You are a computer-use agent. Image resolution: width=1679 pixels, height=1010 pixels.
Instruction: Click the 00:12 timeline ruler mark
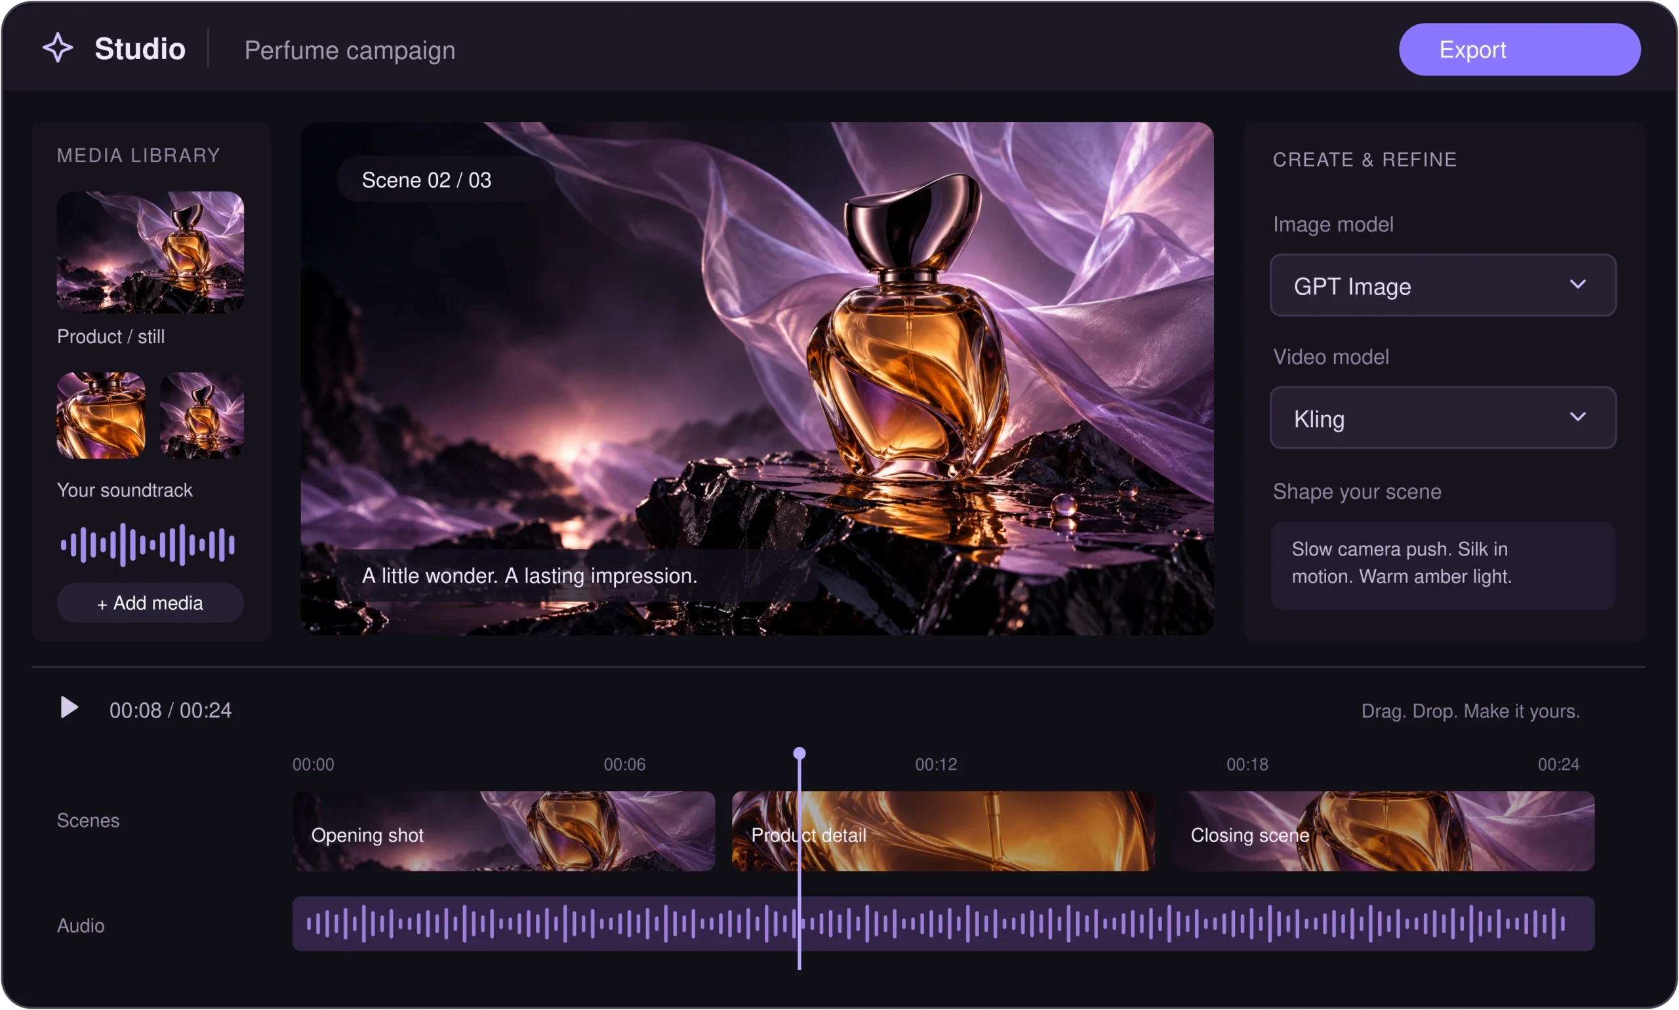tap(936, 764)
